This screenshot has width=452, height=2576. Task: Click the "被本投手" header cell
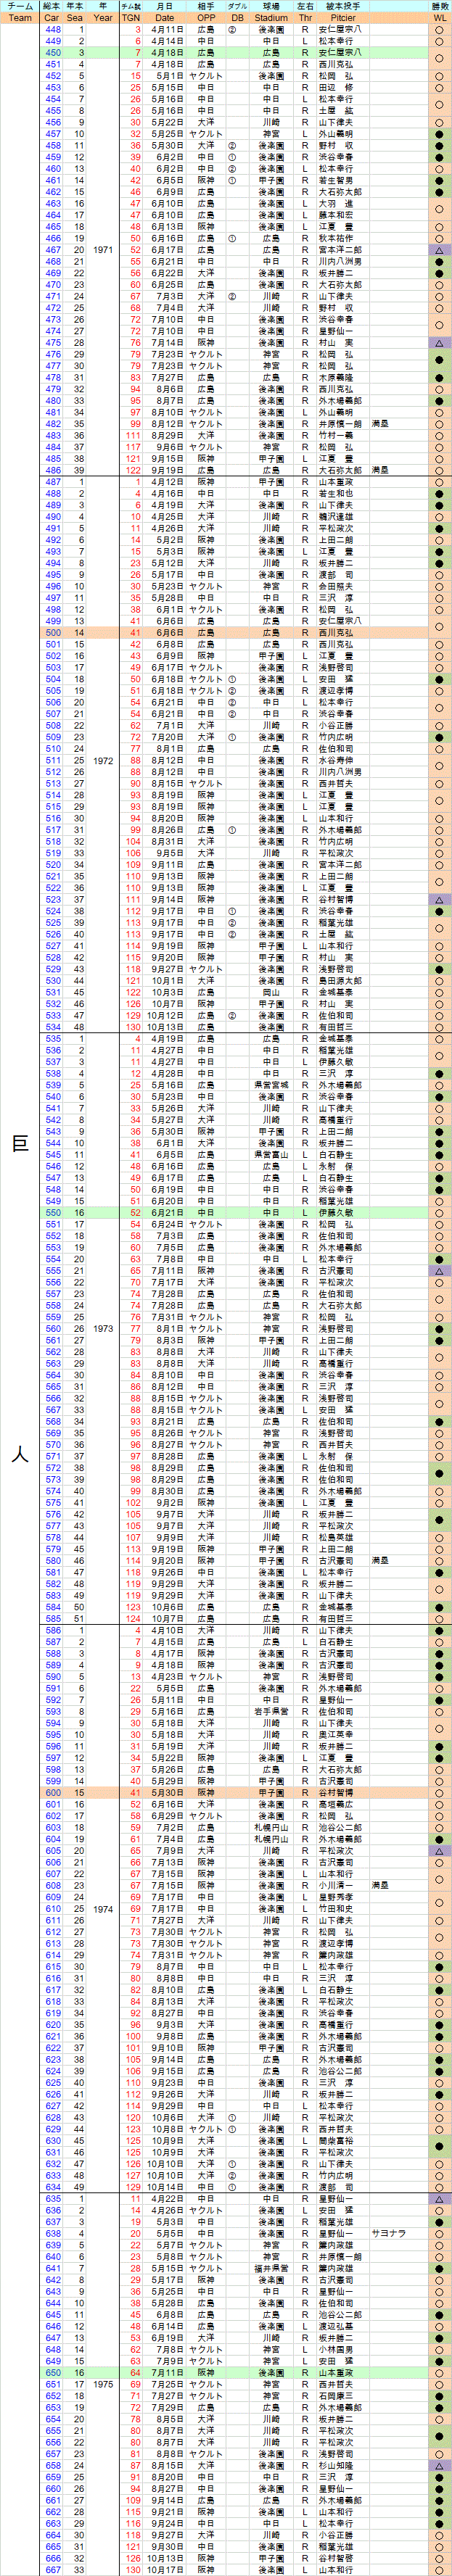[343, 6]
